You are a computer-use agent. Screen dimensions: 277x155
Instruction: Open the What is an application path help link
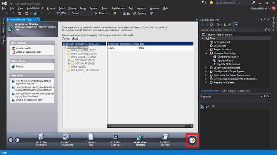(29, 100)
